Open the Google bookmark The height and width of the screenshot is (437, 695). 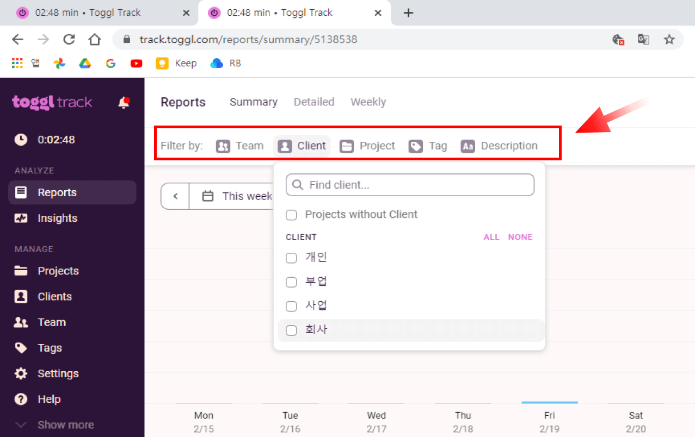coord(110,63)
